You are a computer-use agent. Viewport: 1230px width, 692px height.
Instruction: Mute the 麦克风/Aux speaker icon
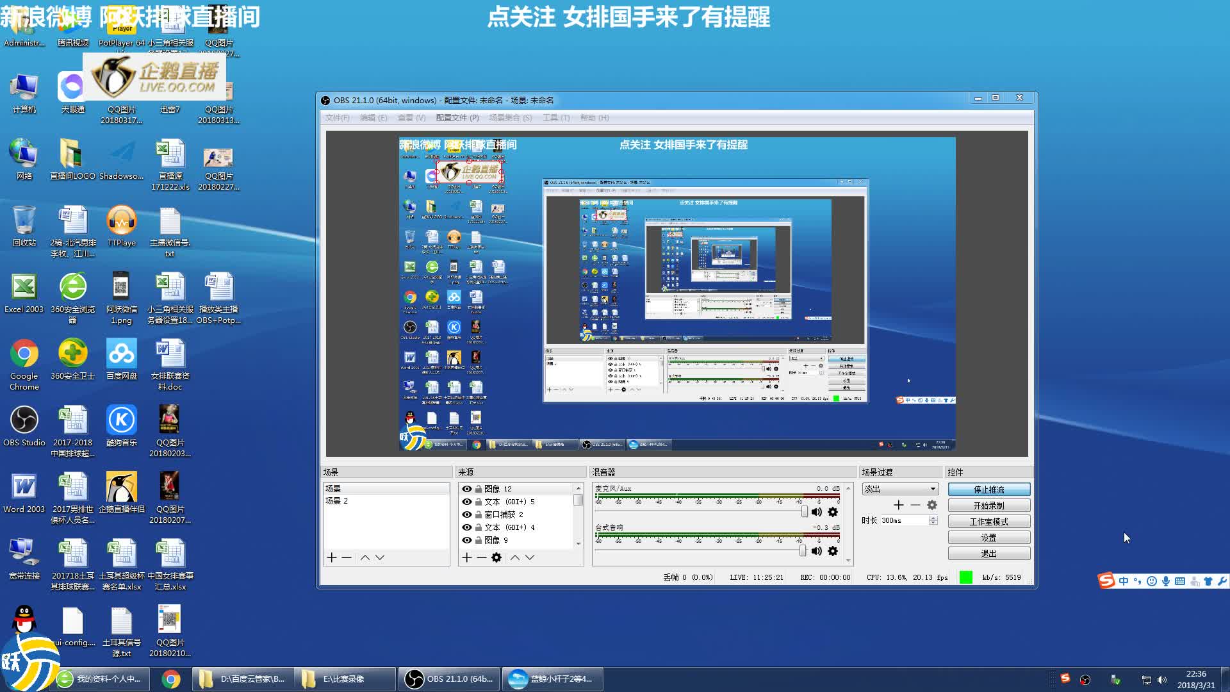[816, 512]
